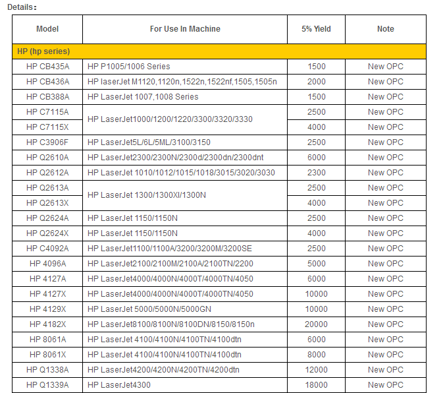The height and width of the screenshot is (393, 443).
Task: Click HP LaserJet 1300/1300XI/1300N machine cell
Action: coord(147,195)
